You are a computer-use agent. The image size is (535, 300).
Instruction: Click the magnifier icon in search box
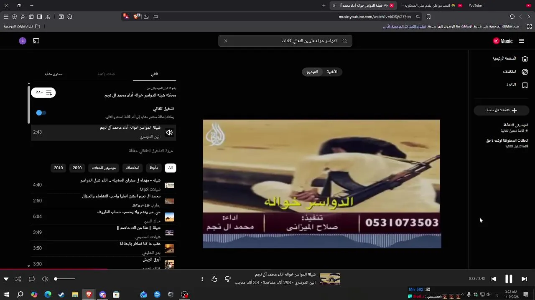point(344,41)
